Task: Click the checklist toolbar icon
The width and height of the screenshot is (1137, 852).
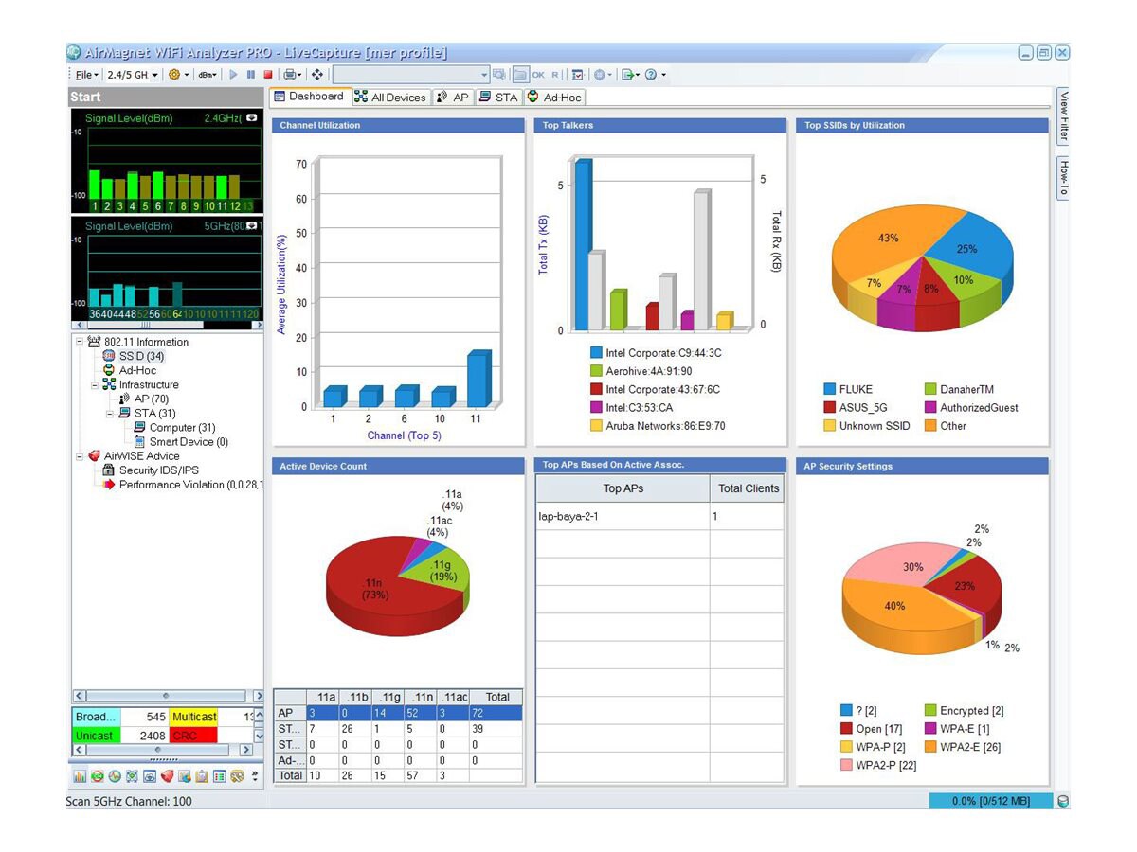Action: [x=578, y=74]
